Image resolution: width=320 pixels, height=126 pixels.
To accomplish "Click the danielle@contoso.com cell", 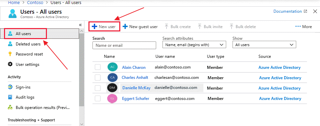I will 176,88.
